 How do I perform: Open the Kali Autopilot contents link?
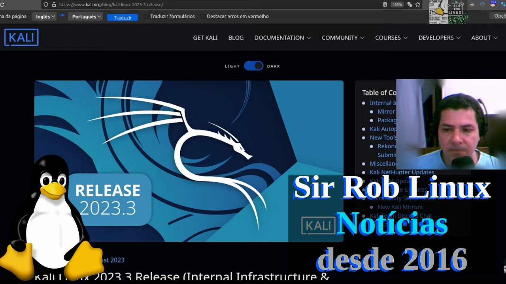[x=383, y=129]
